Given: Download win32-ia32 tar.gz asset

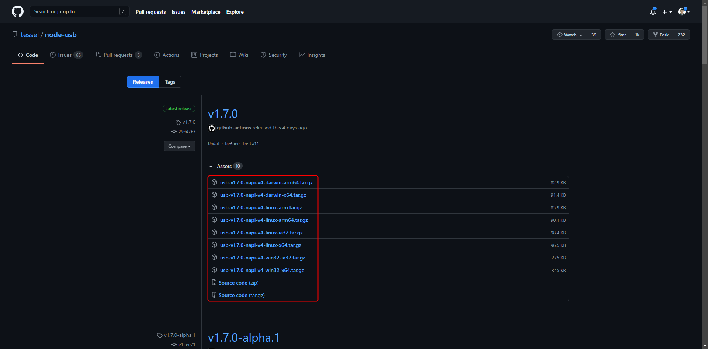Looking at the screenshot, I should point(263,258).
